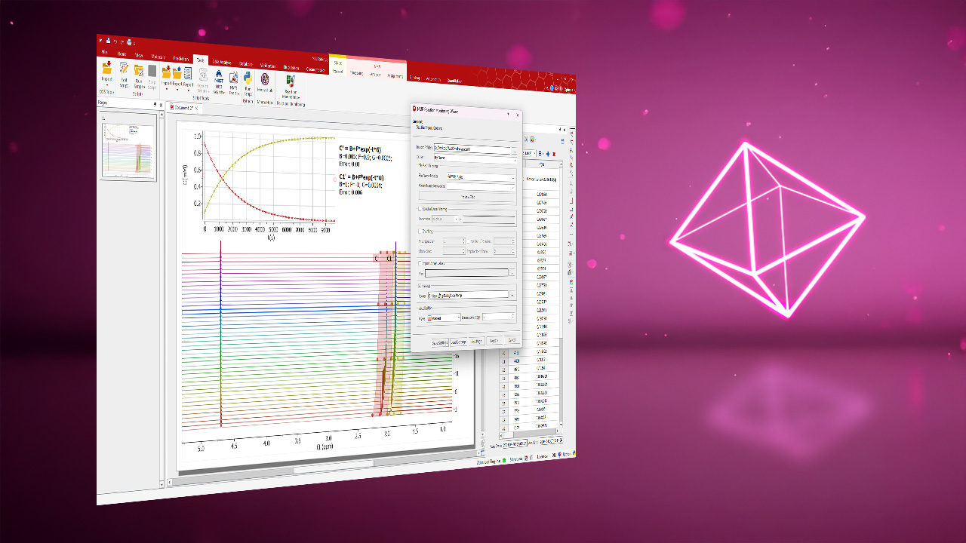Open the File menu tab
966x543 pixels.
coord(105,52)
